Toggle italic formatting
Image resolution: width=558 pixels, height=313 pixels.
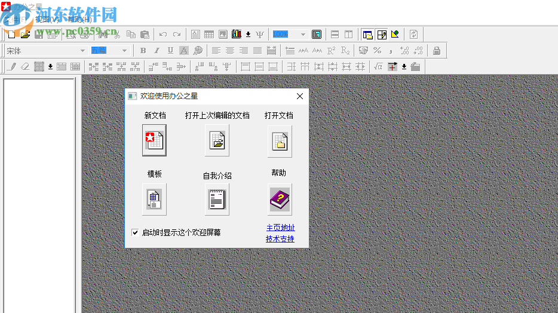point(157,51)
